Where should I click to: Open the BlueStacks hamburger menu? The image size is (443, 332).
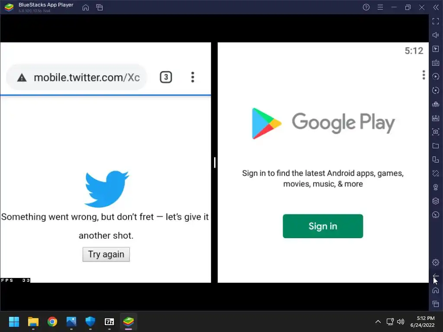pyautogui.click(x=380, y=7)
